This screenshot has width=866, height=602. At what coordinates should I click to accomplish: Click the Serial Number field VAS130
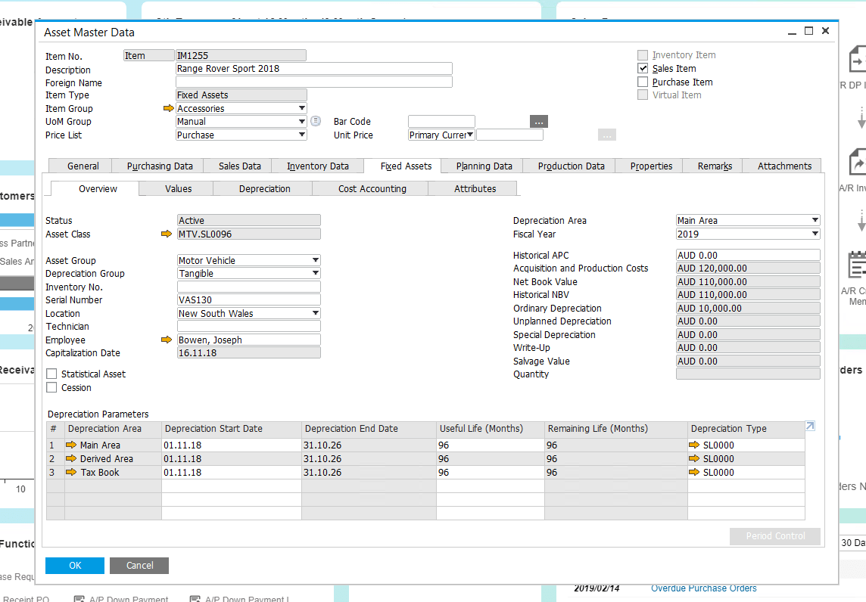click(248, 299)
